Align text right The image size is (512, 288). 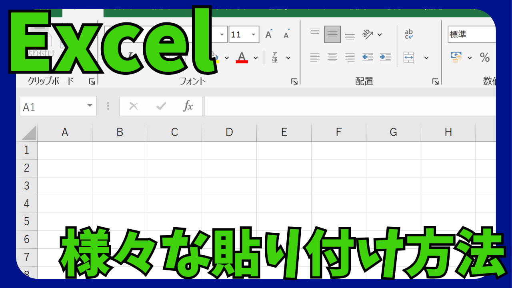[x=350, y=58]
